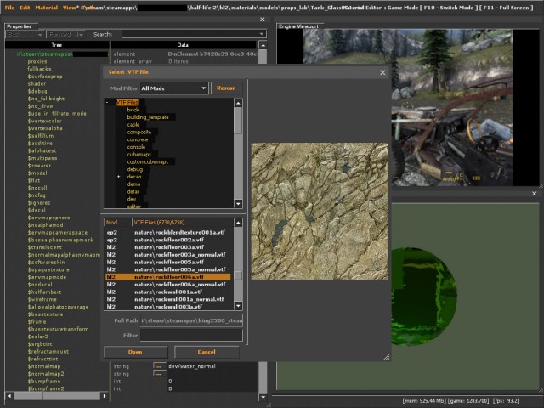This screenshot has height=408, width=544.
Task: Select $normalmap in Properties tree
Action: pyautogui.click(x=44, y=366)
